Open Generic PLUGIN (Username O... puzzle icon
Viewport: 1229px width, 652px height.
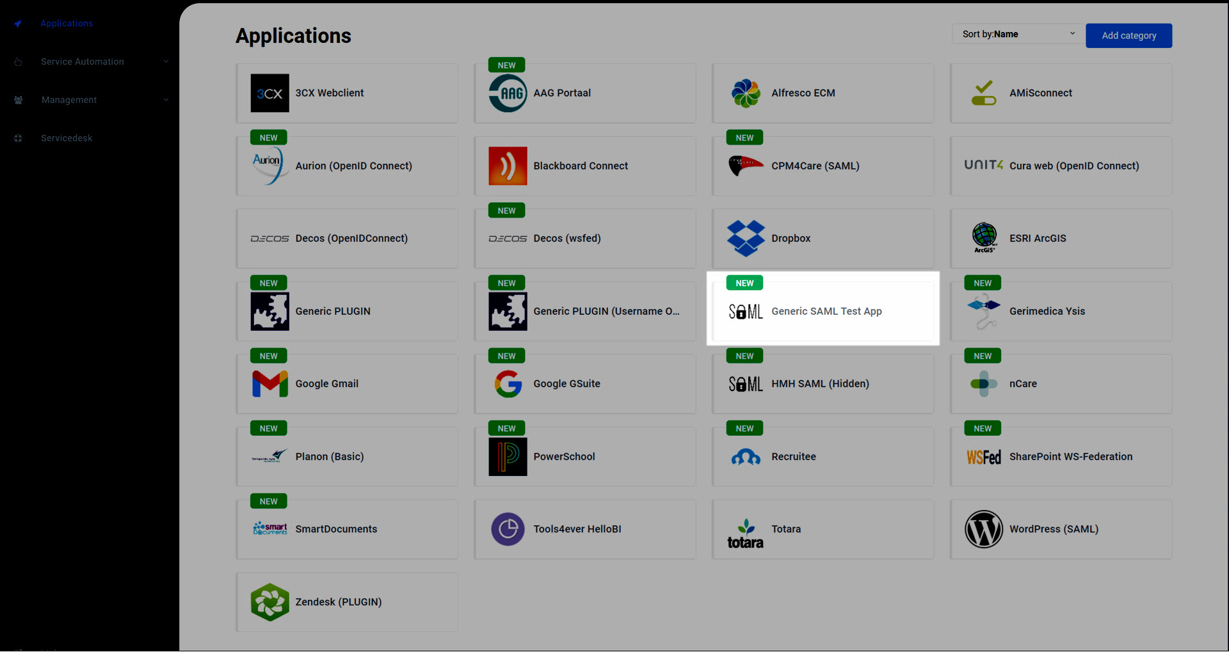[508, 311]
